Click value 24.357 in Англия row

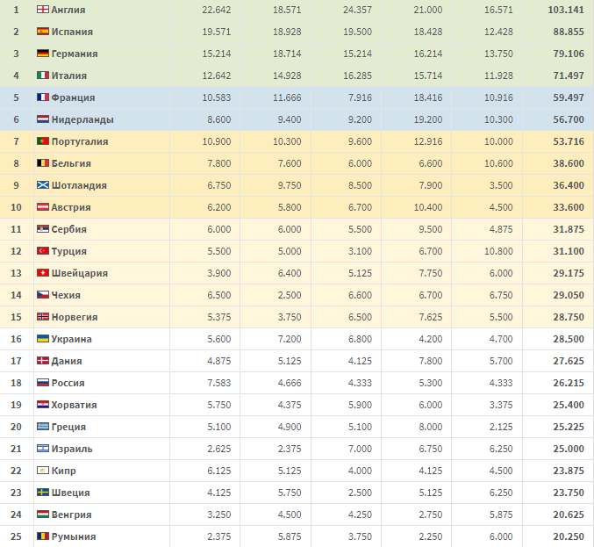click(x=358, y=10)
